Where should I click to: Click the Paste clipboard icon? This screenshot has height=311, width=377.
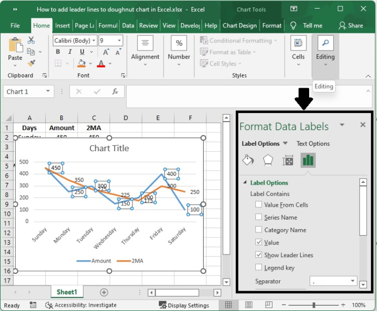point(16,45)
